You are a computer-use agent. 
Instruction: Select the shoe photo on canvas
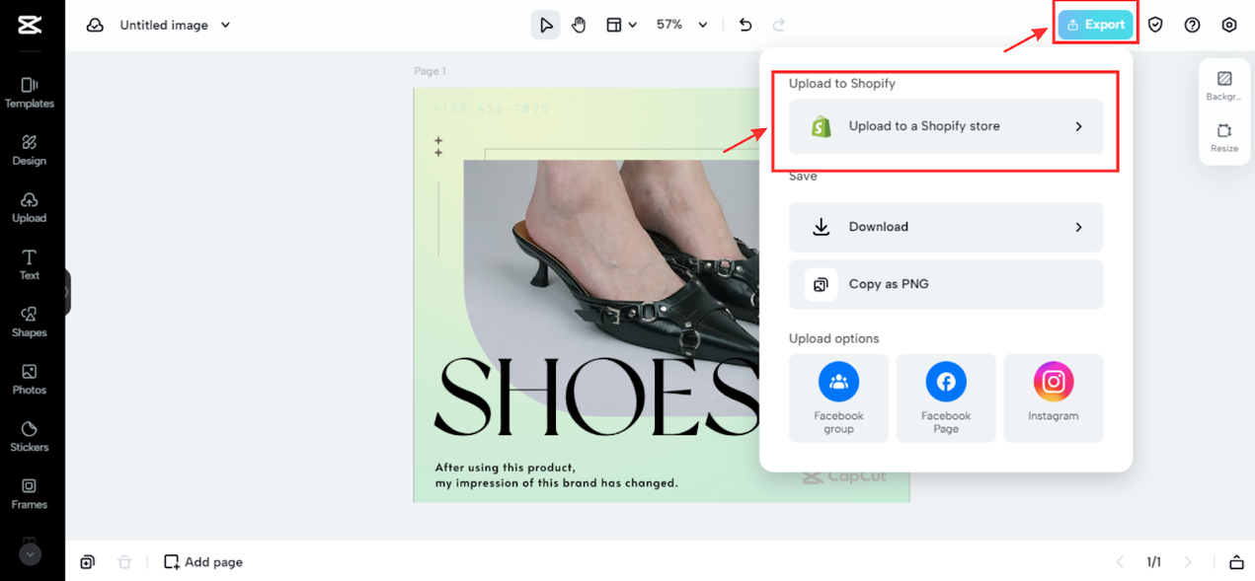[x=611, y=286]
